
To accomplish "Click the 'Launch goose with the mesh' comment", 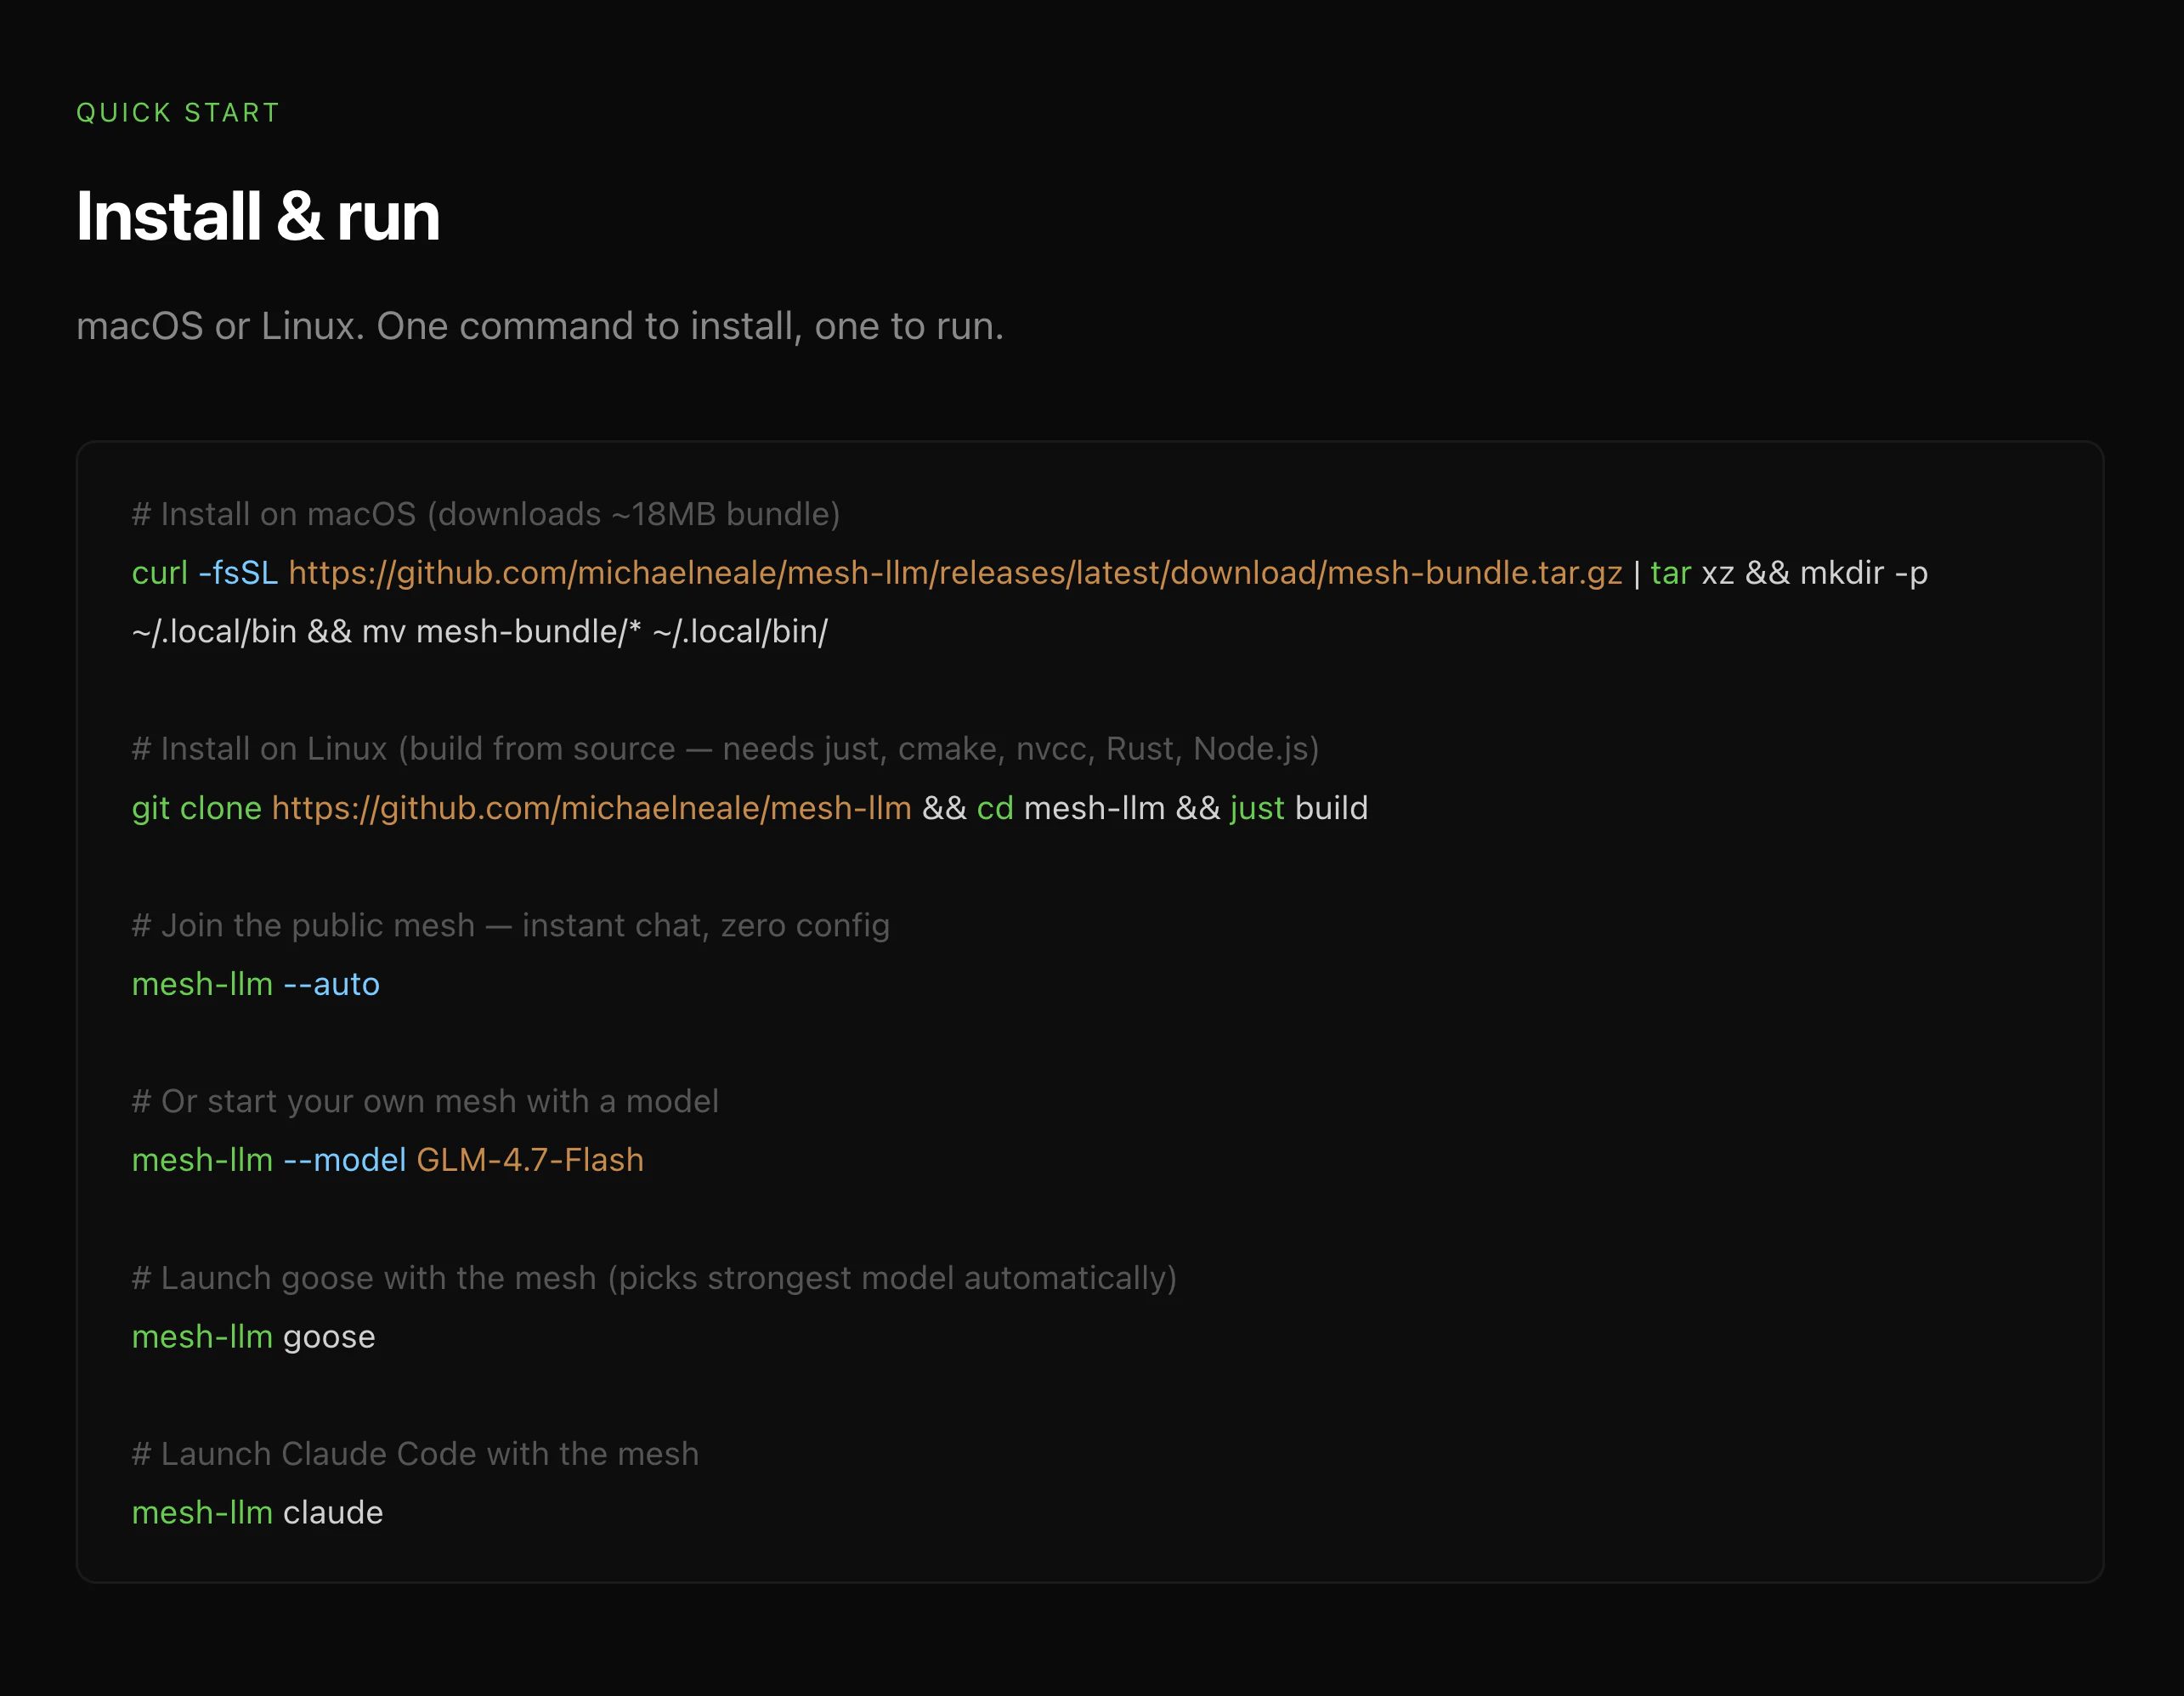I will (x=654, y=1278).
